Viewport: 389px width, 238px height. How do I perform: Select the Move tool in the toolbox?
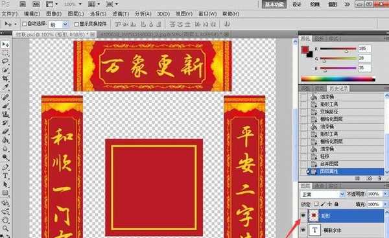tap(5, 45)
